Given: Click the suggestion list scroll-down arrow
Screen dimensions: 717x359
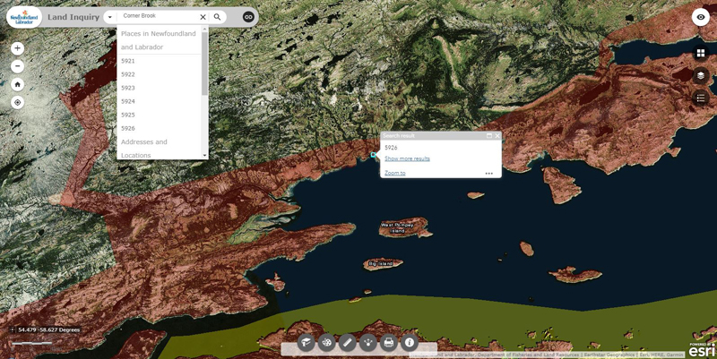Looking at the screenshot, I should click(x=204, y=156).
